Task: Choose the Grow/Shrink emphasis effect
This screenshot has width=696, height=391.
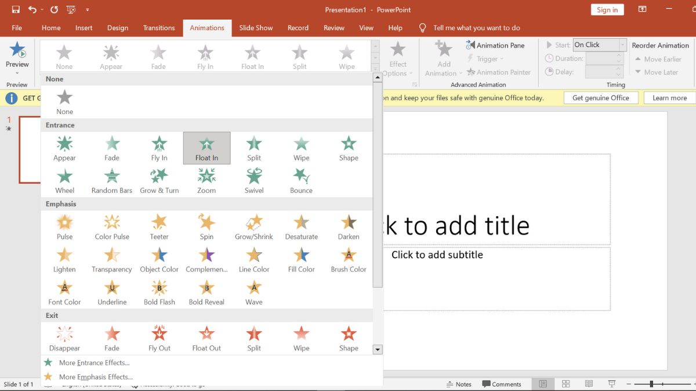Action: [x=254, y=227]
